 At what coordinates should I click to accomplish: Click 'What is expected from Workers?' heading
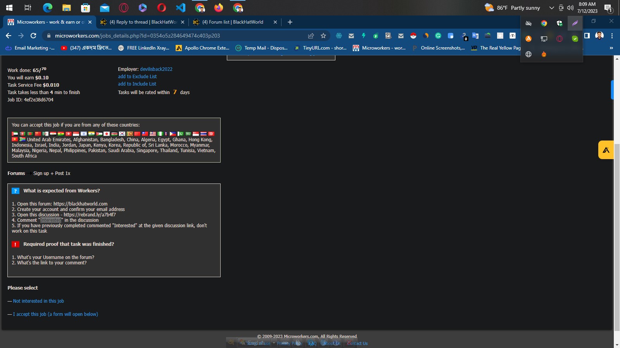(62, 191)
